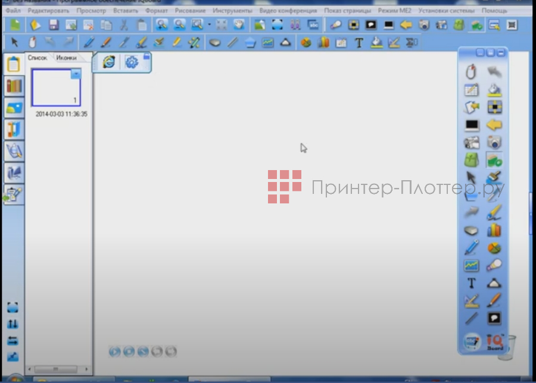
Task: Toggle the pin on the small gear toolbar
Action: tap(147, 56)
